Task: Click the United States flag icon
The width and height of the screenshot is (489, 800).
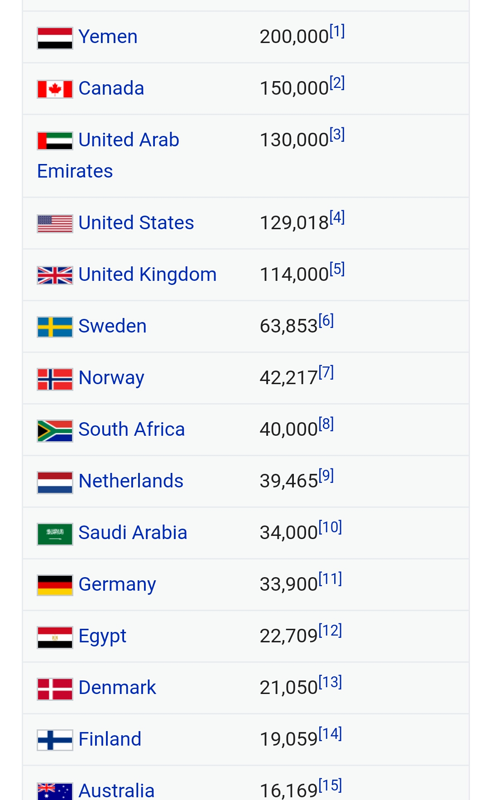Action: click(x=55, y=224)
